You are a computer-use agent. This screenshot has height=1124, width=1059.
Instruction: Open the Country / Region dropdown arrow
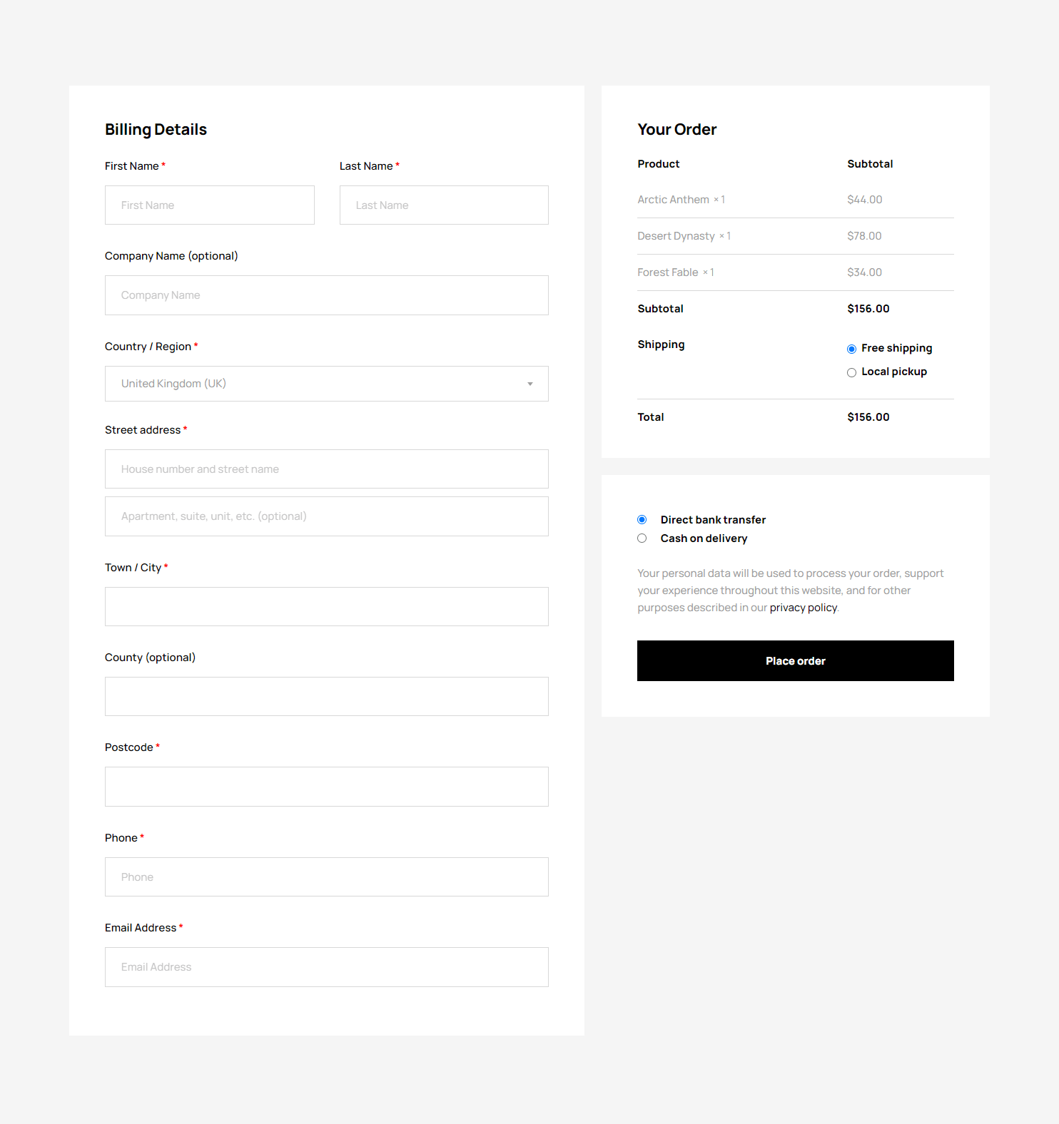tap(529, 384)
